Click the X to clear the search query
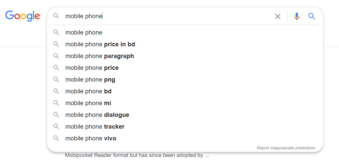 tap(278, 16)
